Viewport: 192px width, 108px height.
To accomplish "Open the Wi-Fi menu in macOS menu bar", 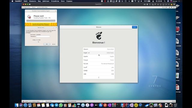I will [135, 1].
